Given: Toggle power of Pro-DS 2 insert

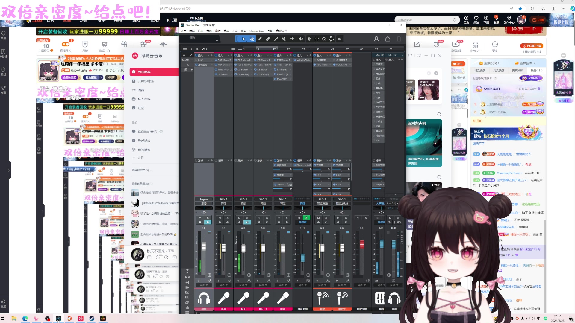Looking at the screenshot, I should click(x=275, y=79).
